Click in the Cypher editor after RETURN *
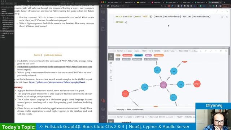231x130 pixels. pyautogui.click(x=127, y=22)
